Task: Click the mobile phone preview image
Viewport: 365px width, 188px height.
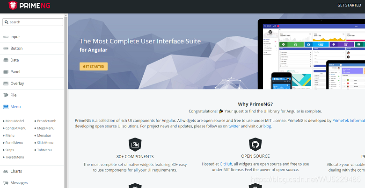Action: (282, 82)
